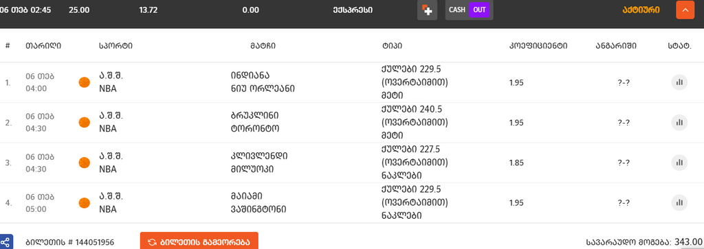The height and width of the screenshot is (249, 704).
Task: Open statistics for Miami vs Washington match
Action: point(679,202)
